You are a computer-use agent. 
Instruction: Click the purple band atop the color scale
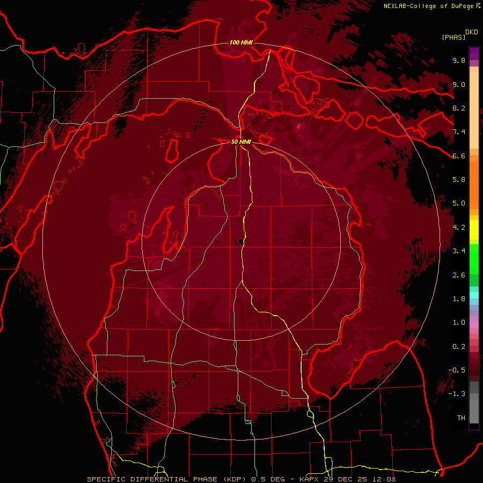474,54
